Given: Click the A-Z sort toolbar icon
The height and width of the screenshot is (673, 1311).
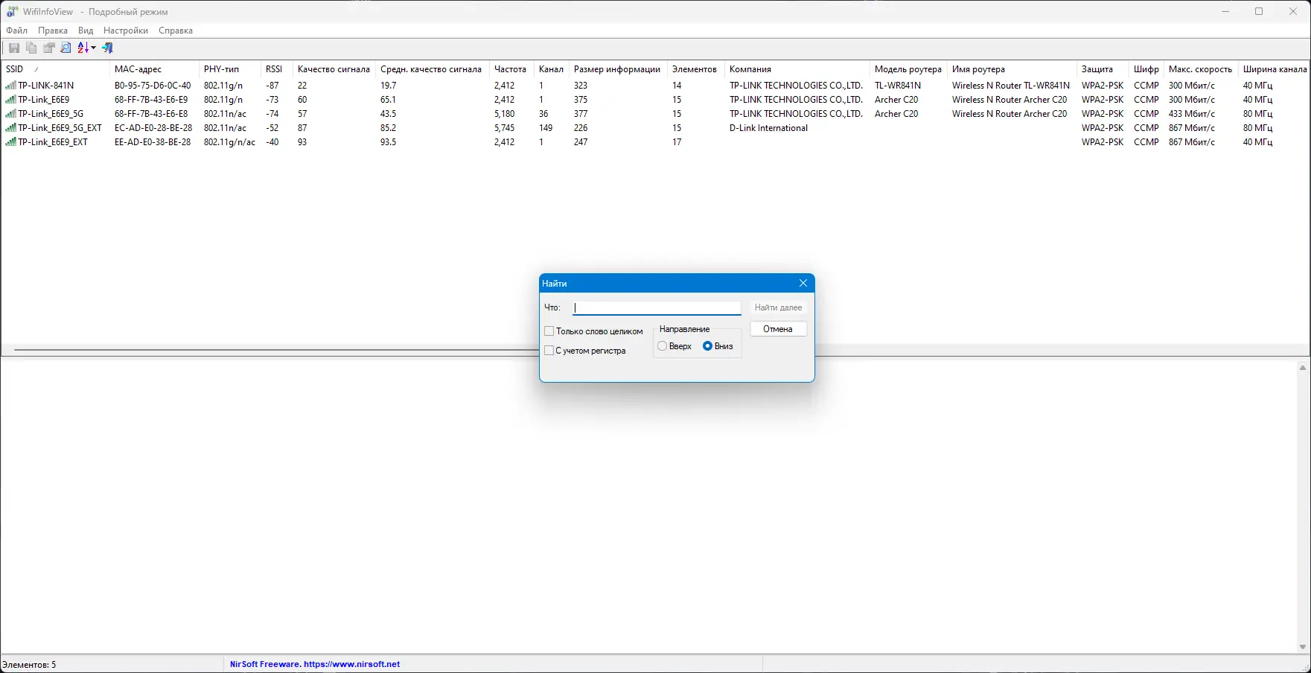Looking at the screenshot, I should (x=83, y=48).
